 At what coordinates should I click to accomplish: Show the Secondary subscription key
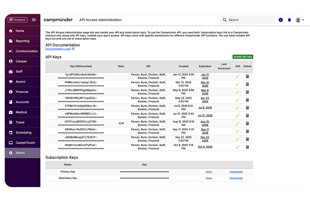(209, 178)
